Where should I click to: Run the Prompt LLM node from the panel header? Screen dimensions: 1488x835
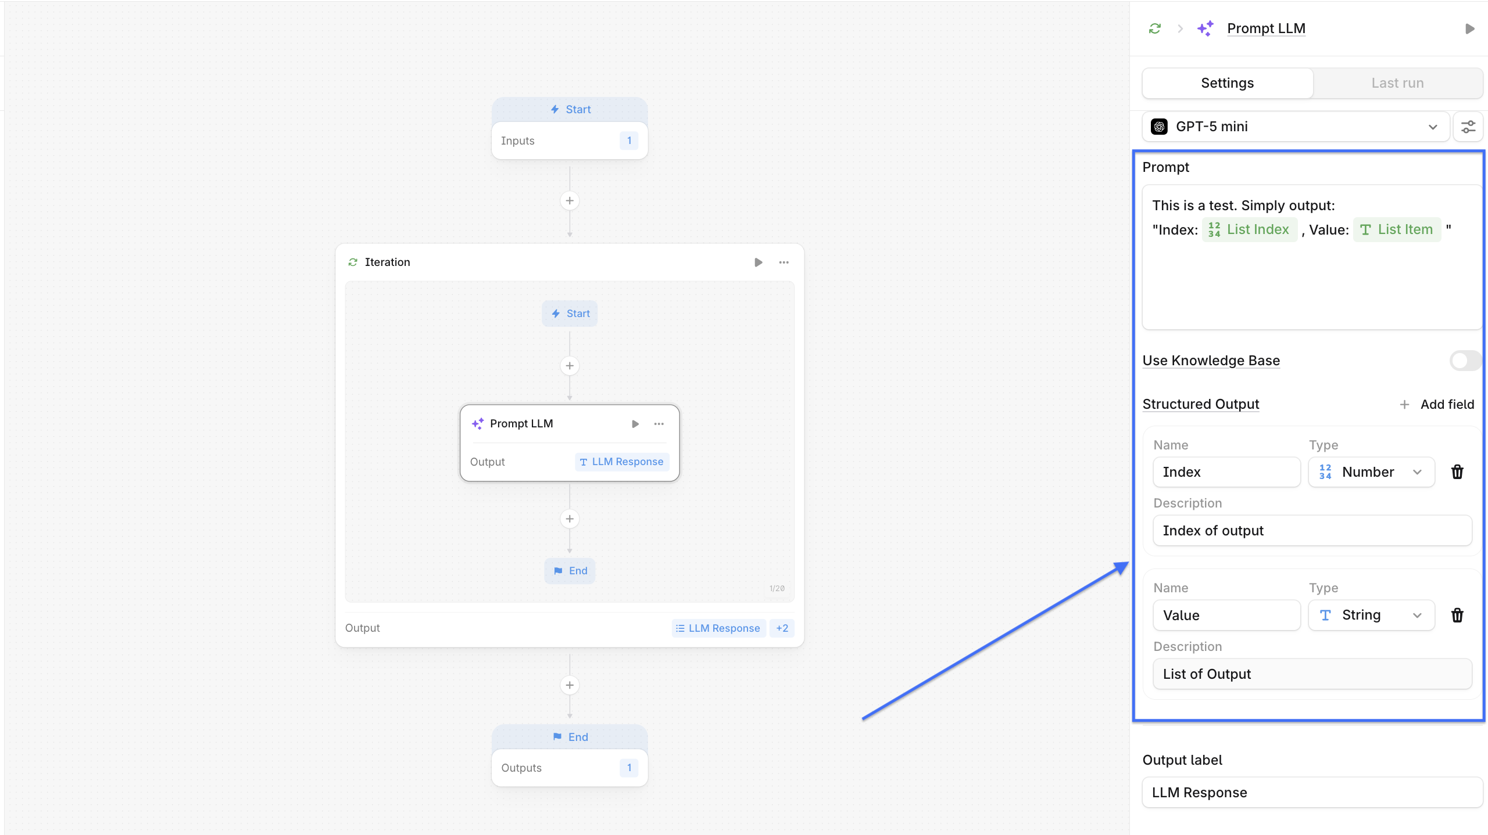(x=1469, y=28)
